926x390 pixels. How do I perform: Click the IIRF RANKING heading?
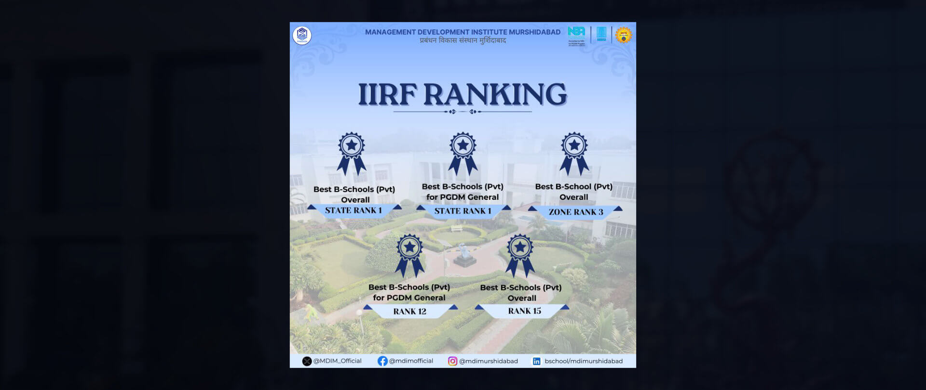pos(463,94)
